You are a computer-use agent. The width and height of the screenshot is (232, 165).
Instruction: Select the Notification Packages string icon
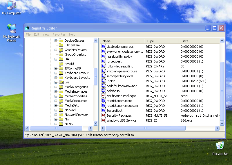104,96
